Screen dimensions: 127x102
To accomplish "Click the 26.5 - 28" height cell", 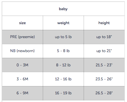I will (104, 93).
